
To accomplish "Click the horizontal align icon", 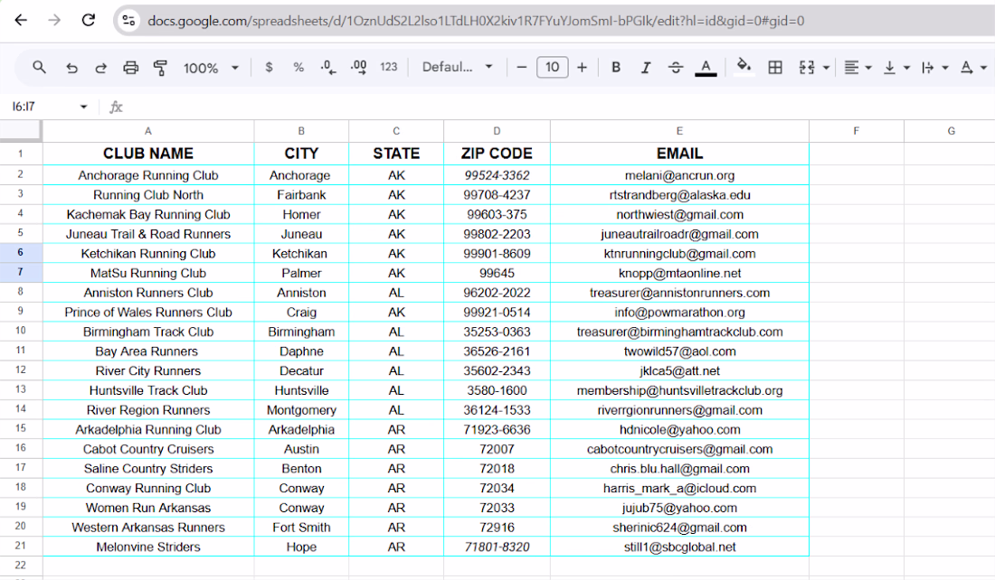I will point(851,67).
